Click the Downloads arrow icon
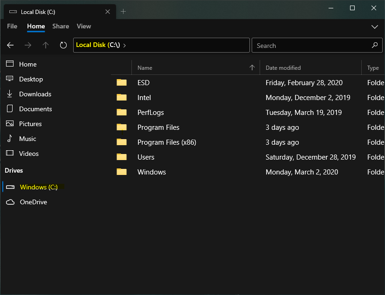The width and height of the screenshot is (385, 295). pyautogui.click(x=10, y=94)
